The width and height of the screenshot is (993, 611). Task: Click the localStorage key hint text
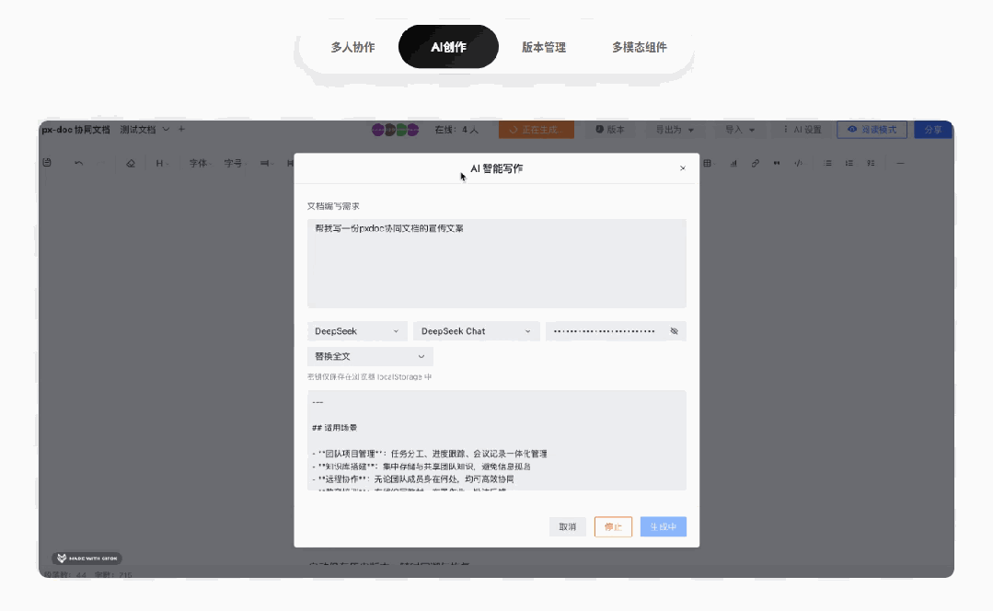point(369,376)
